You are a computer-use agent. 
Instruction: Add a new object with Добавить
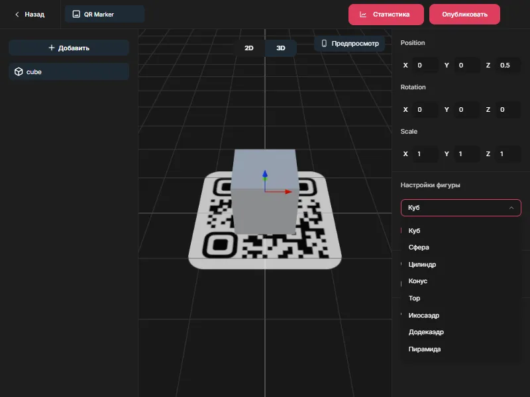pos(69,48)
